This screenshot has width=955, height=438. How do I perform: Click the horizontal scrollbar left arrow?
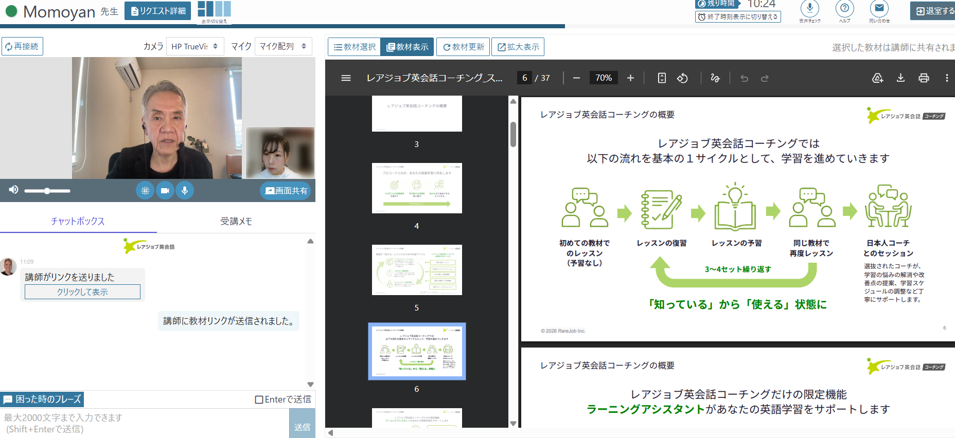coord(330,433)
